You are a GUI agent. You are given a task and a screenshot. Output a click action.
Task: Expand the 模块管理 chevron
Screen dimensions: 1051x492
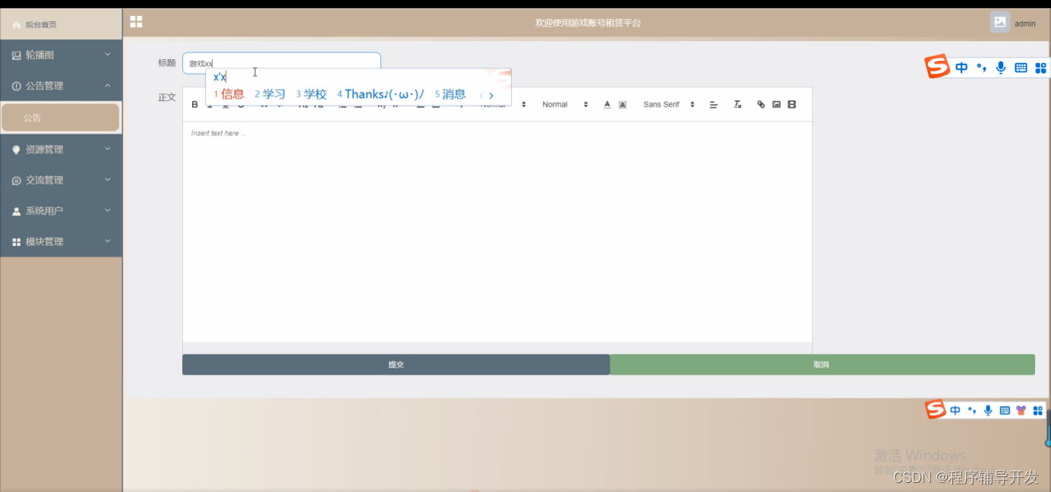[x=108, y=241]
